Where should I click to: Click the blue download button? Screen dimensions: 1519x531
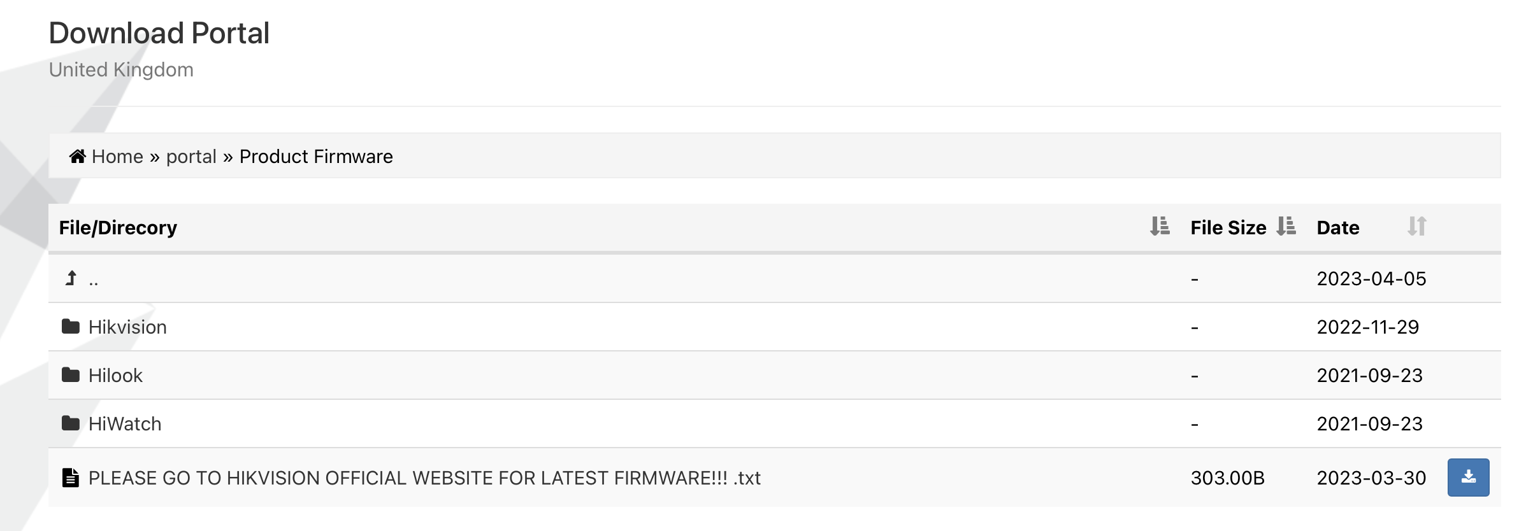(1468, 478)
